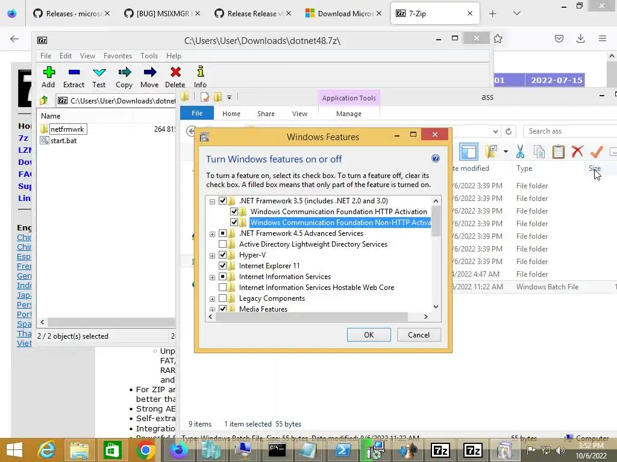Open the Firefox hamburger menu
Image resolution: width=617 pixels, height=462 pixels.
coord(603,38)
